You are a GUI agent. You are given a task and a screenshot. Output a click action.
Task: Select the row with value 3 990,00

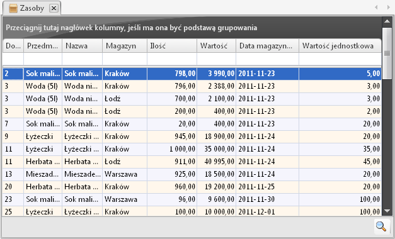[x=192, y=74]
